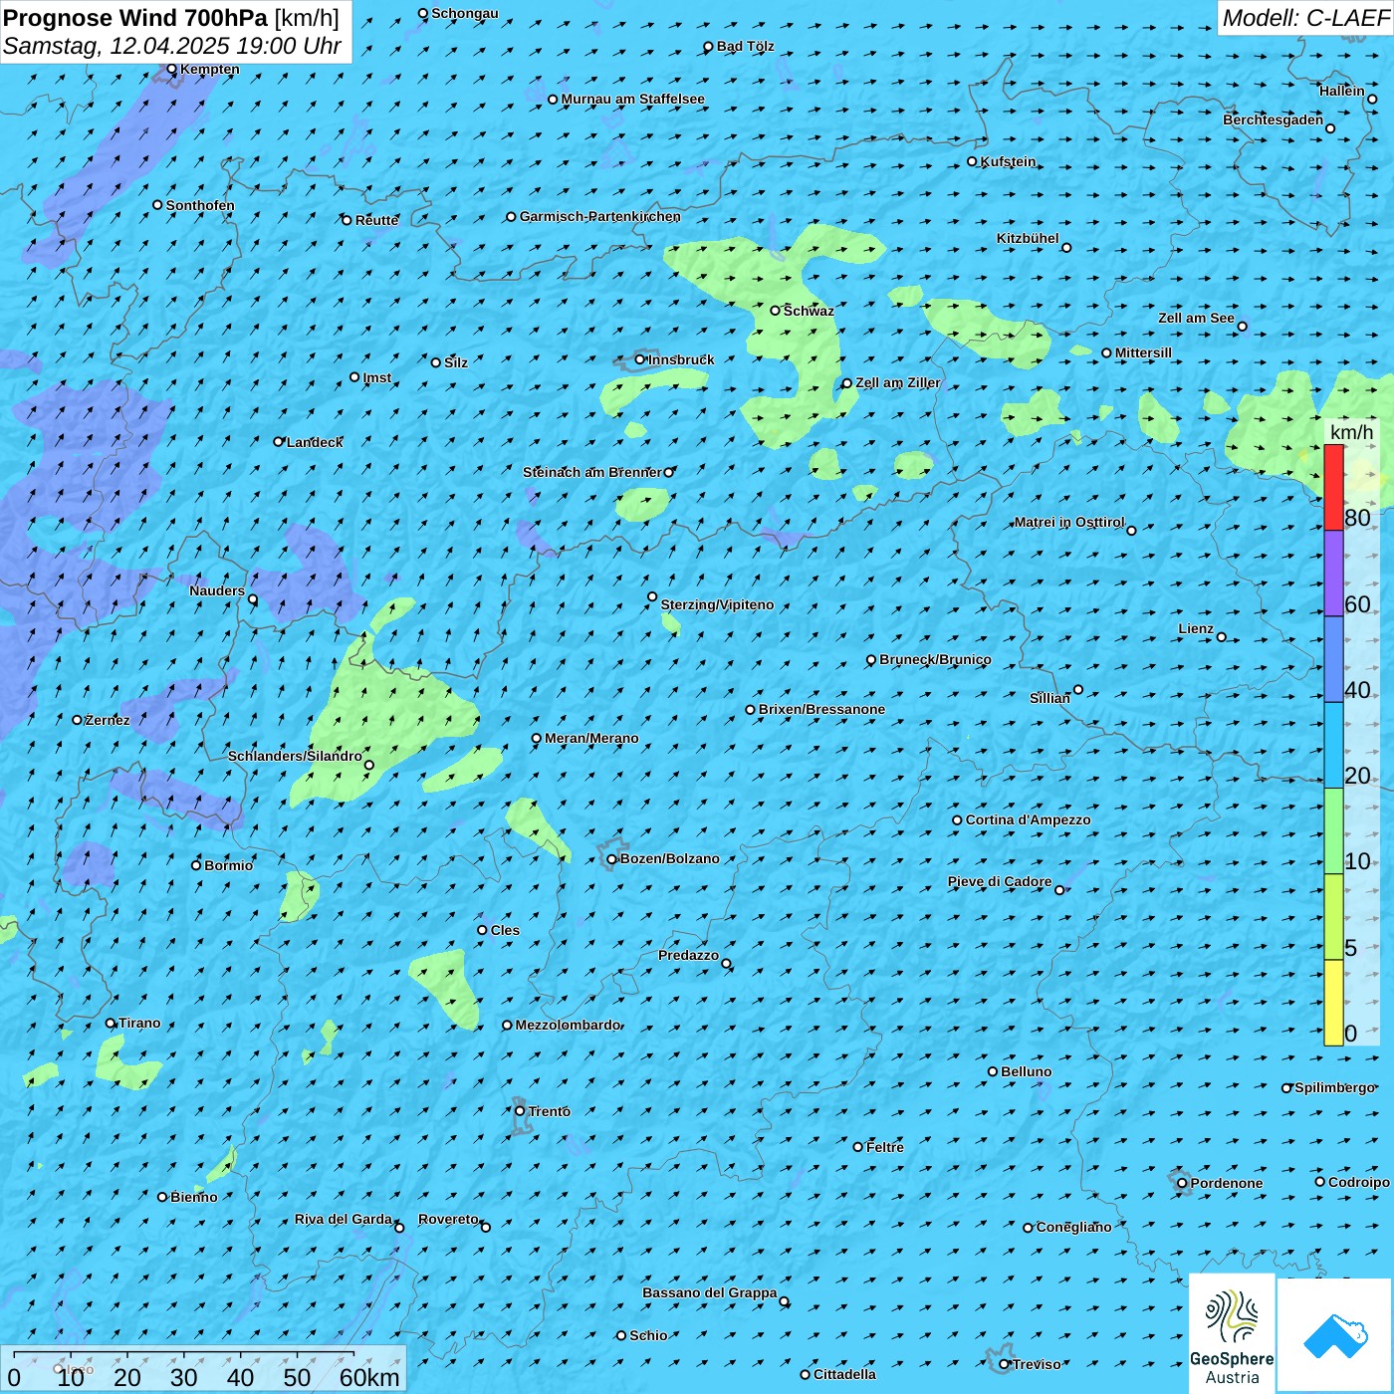Click the GeoSphere Austria logo

(x=1232, y=1332)
